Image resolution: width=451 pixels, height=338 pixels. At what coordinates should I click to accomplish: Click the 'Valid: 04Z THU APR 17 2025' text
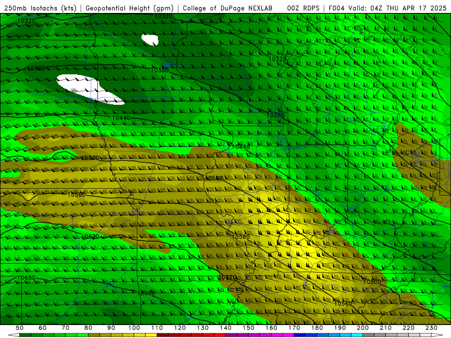[x=397, y=8]
